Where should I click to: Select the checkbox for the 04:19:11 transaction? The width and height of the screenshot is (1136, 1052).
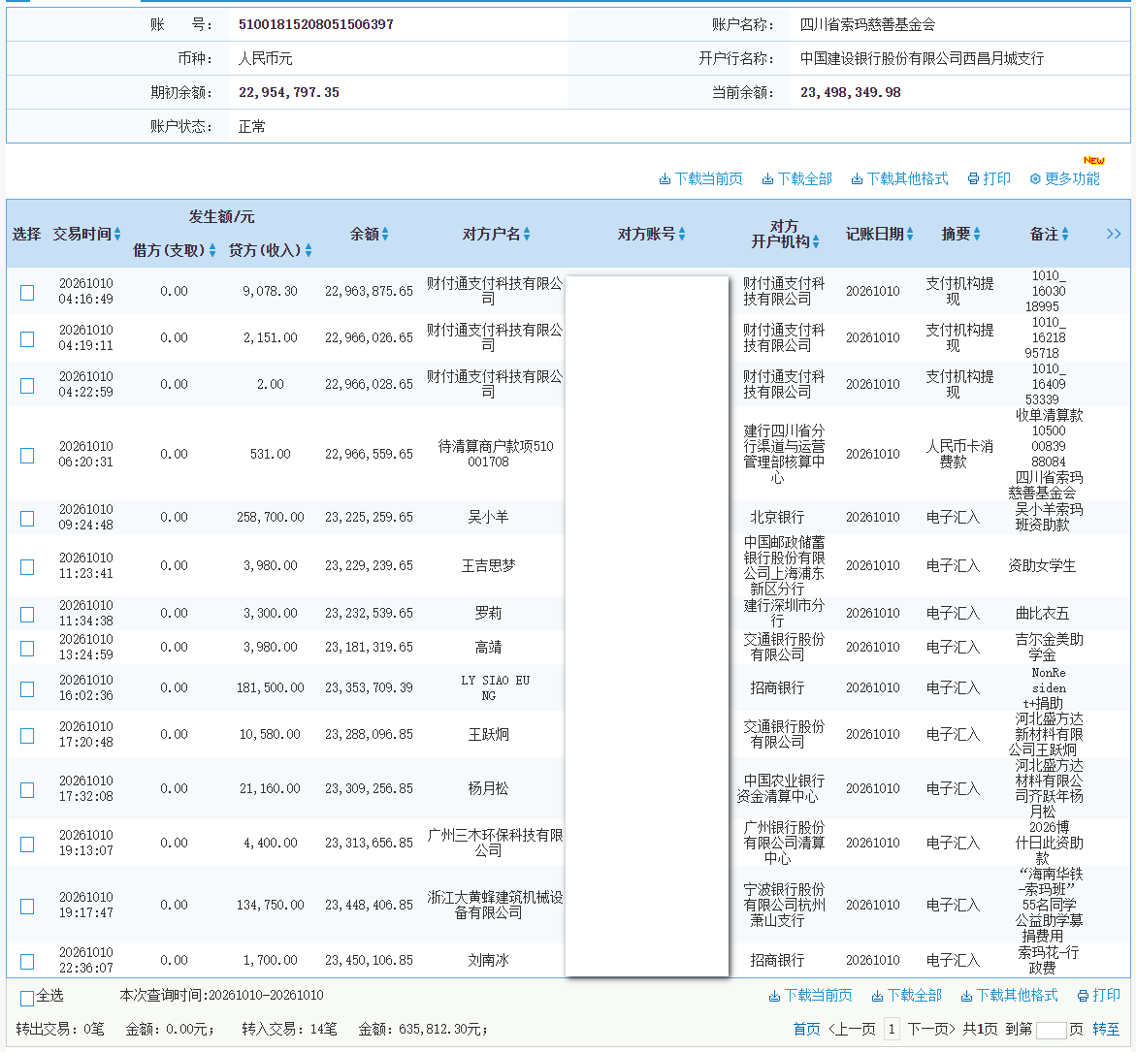click(x=27, y=338)
